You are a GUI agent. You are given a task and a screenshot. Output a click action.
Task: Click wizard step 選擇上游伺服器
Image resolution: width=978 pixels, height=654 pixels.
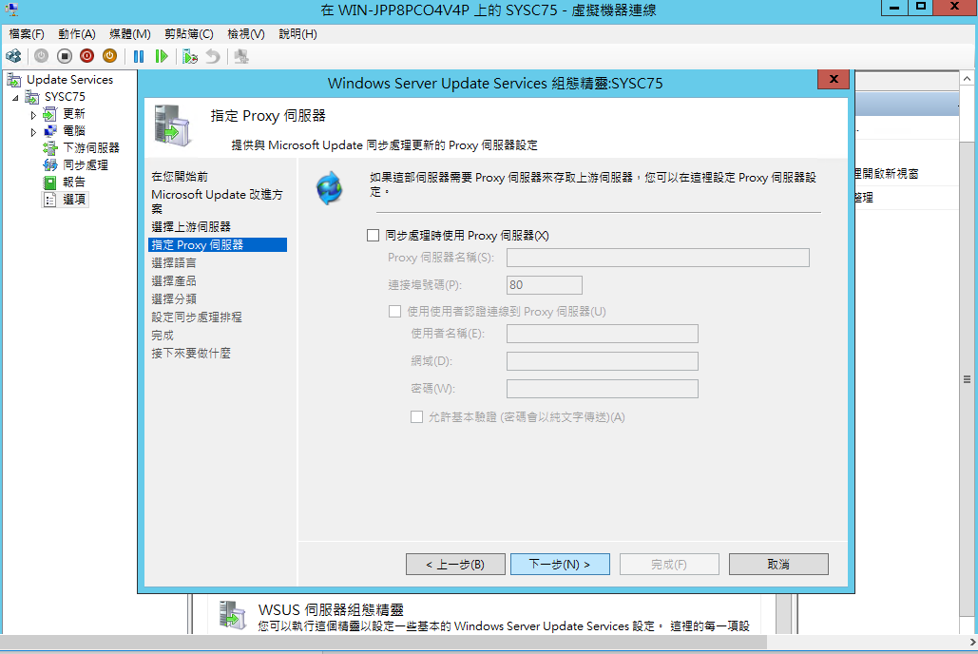[191, 226]
